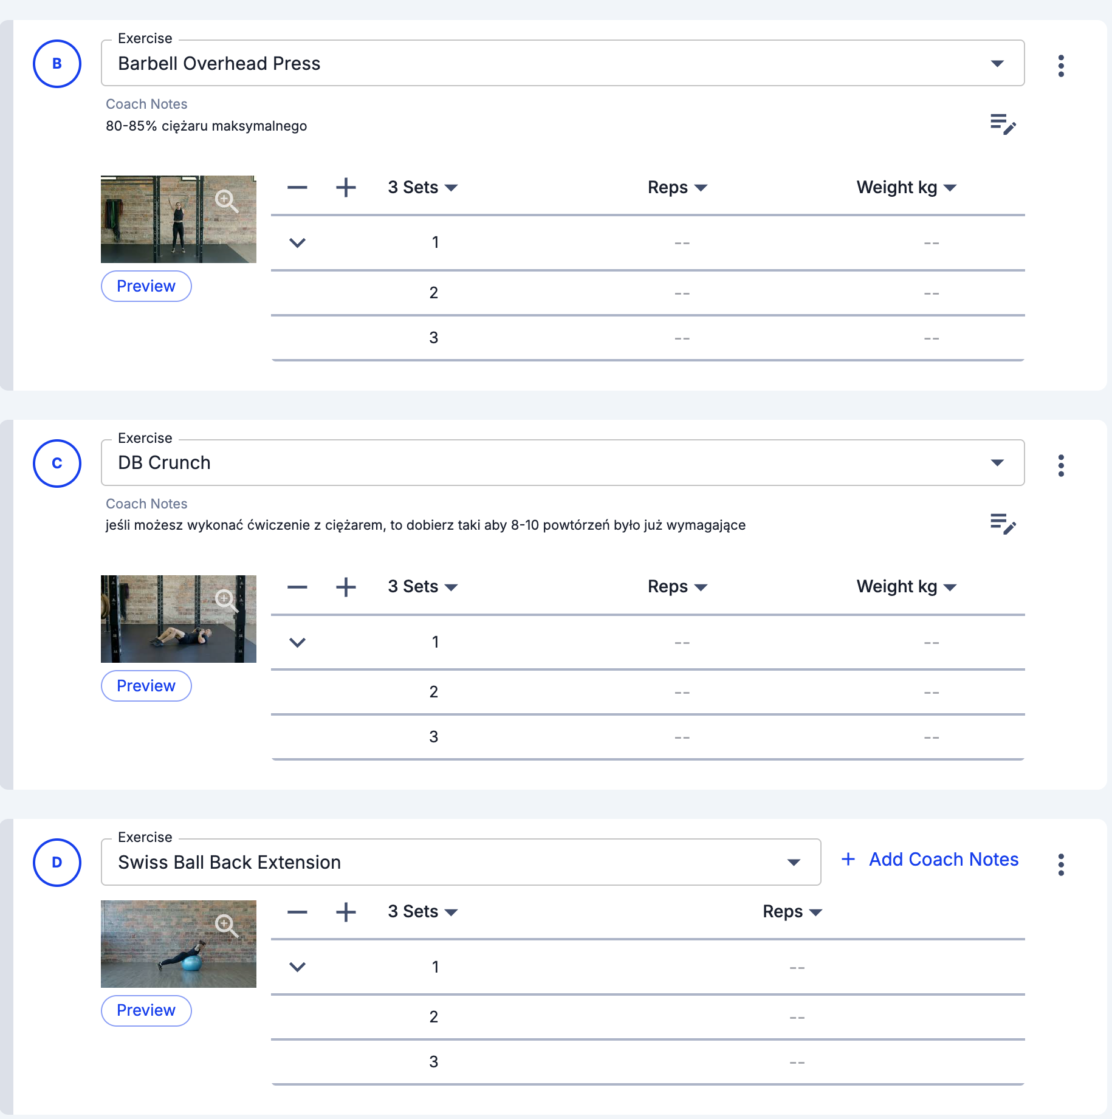
Task: Enlarge the Barbell Overhead Press thumbnail
Action: click(226, 200)
